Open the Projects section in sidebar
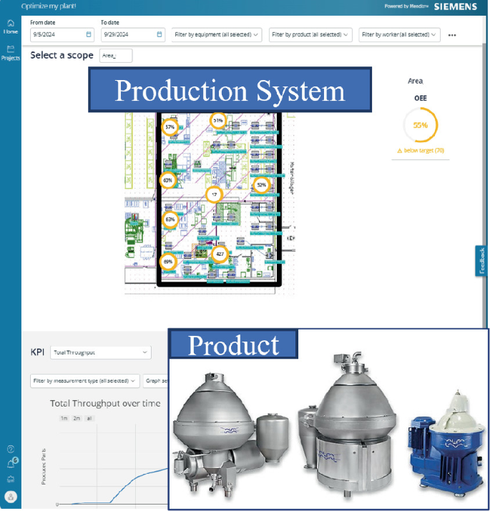490x511 pixels. click(11, 53)
